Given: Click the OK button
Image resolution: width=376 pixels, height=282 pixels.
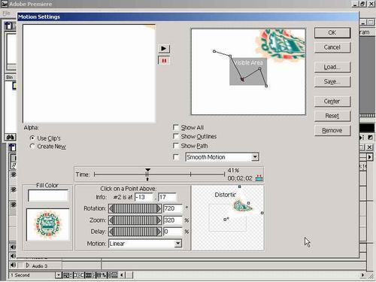Looking at the screenshot, I should pos(332,33).
